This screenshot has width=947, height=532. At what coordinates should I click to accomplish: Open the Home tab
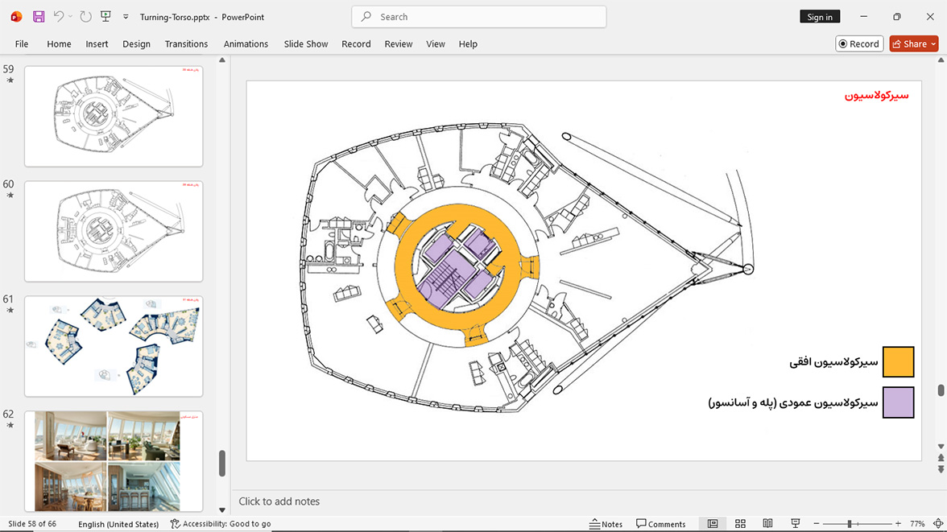coord(60,44)
